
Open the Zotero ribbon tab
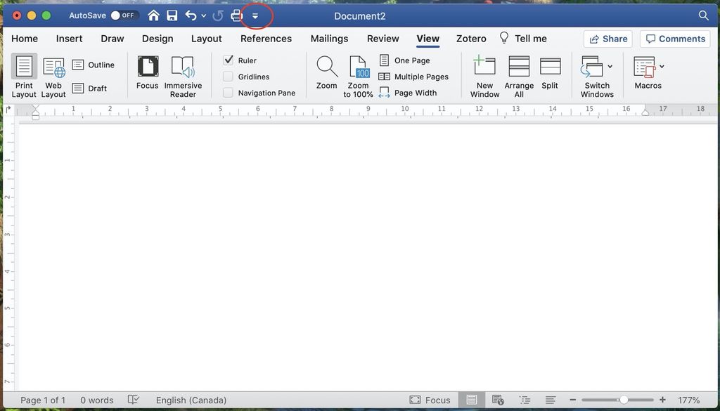(x=471, y=39)
